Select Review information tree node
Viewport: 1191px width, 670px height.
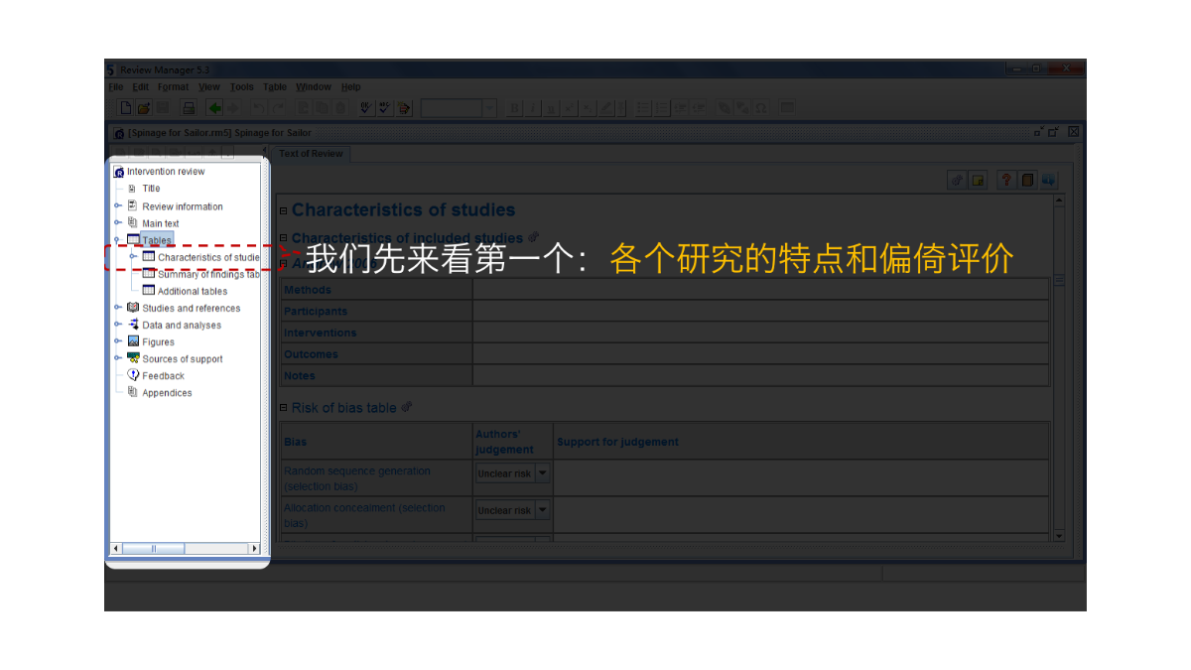pyautogui.click(x=183, y=206)
